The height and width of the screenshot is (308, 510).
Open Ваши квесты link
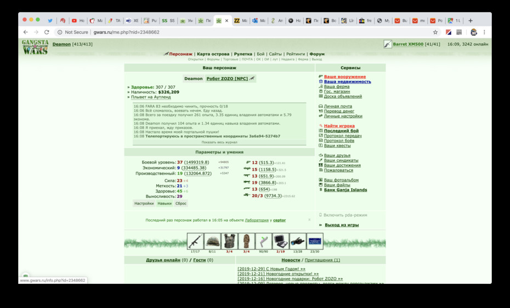[x=337, y=146]
